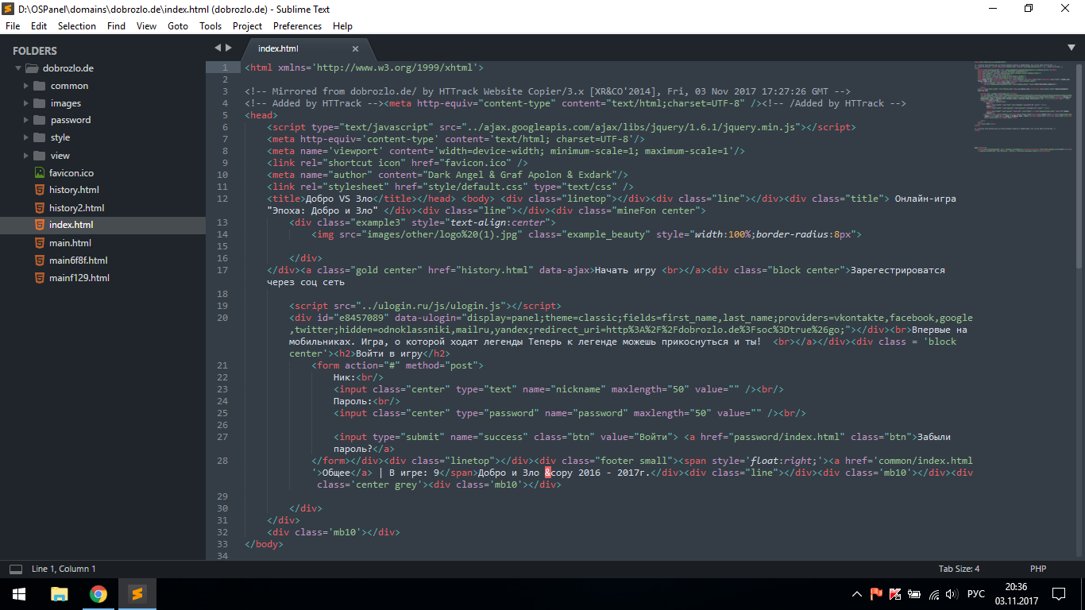Click the mainf129.html file icon
This screenshot has height=610, width=1085.
[x=40, y=278]
